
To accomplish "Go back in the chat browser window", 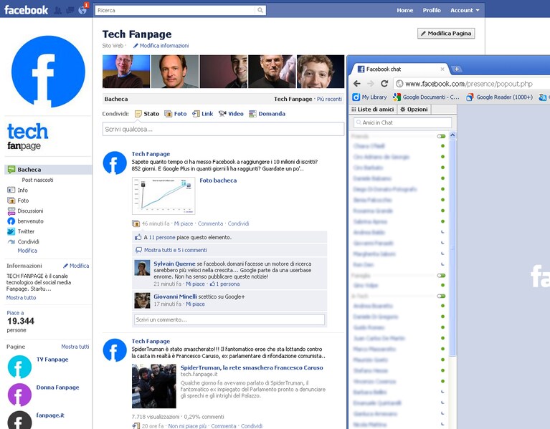I will (357, 84).
